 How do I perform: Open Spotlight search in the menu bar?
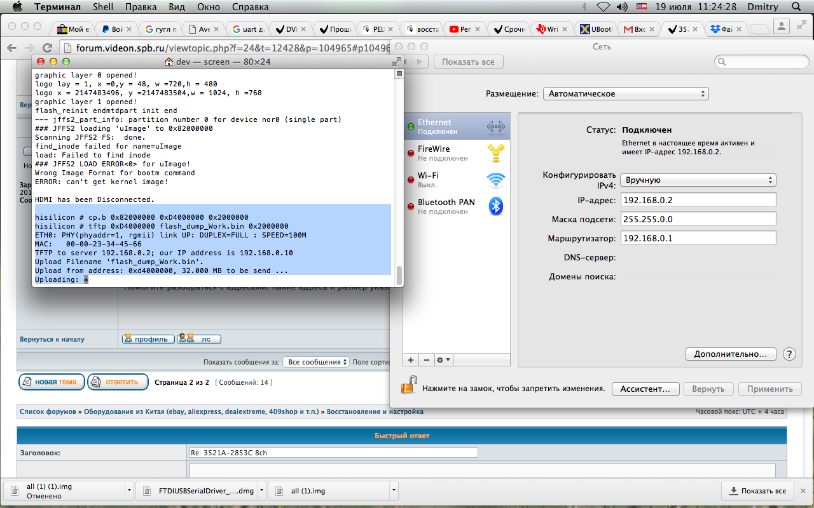pyautogui.click(x=796, y=7)
